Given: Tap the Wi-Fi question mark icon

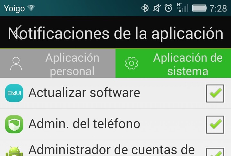Looking at the screenshot, I should click(x=31, y=8).
